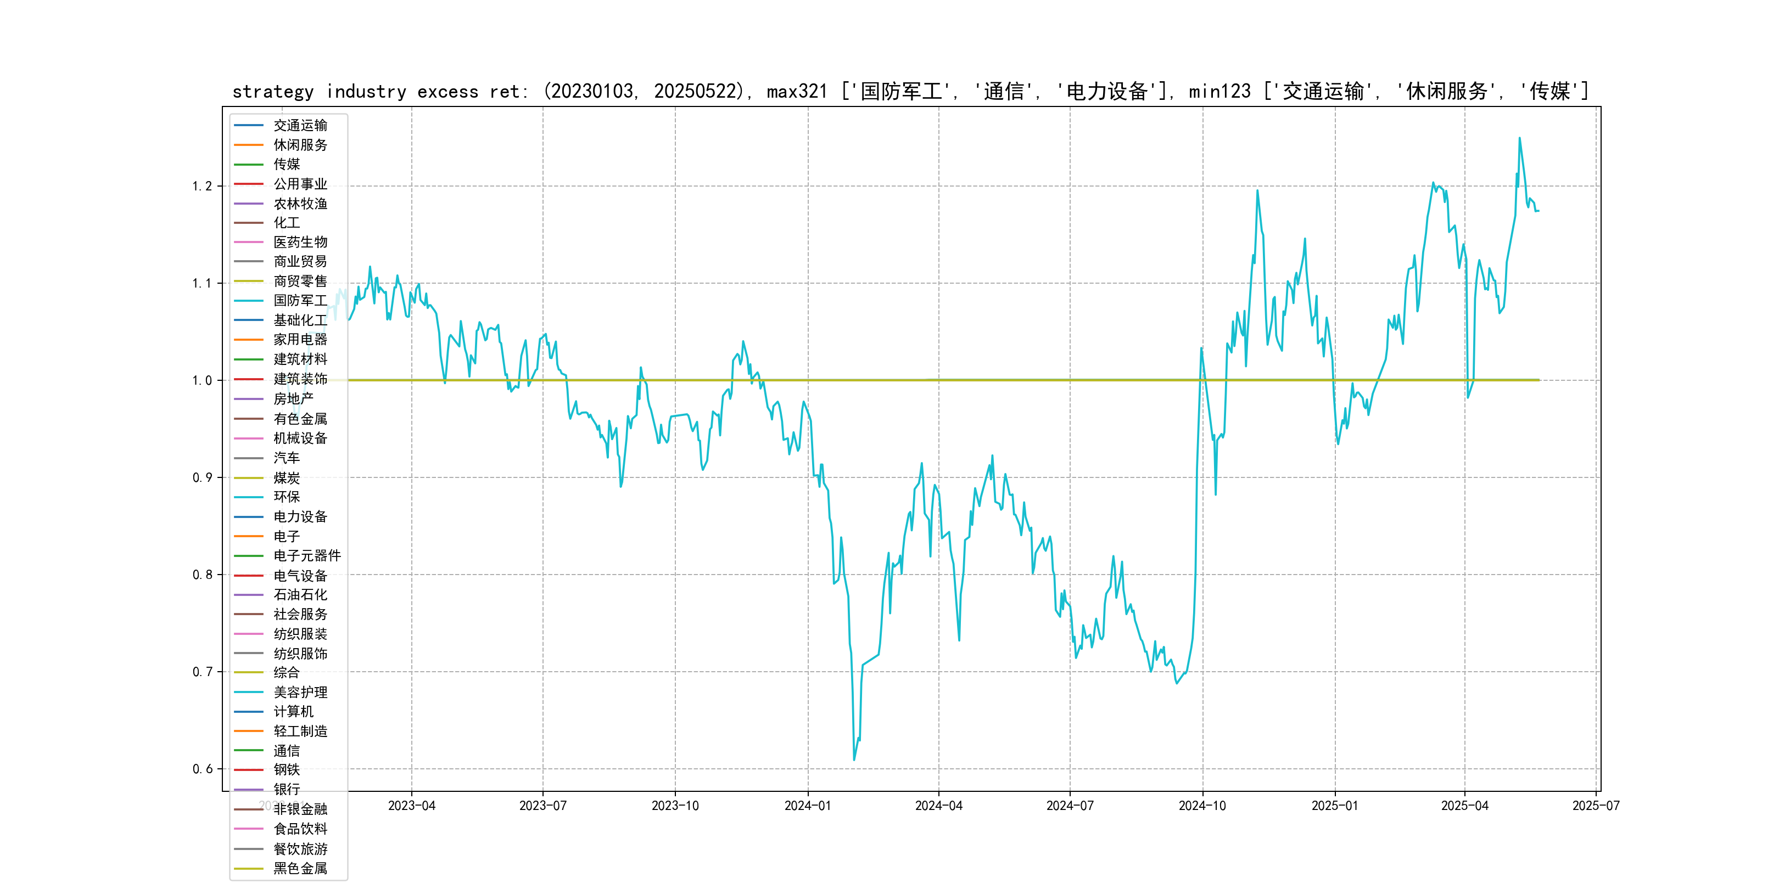Click the 2024-01 x-axis tick label
This screenshot has height=889, width=1779.
[x=807, y=806]
